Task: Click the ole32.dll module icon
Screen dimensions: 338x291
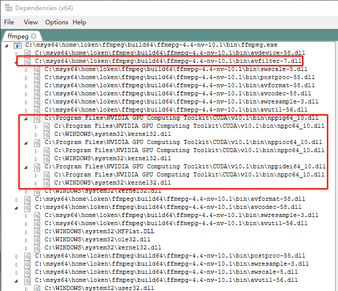Action: tap(38, 239)
